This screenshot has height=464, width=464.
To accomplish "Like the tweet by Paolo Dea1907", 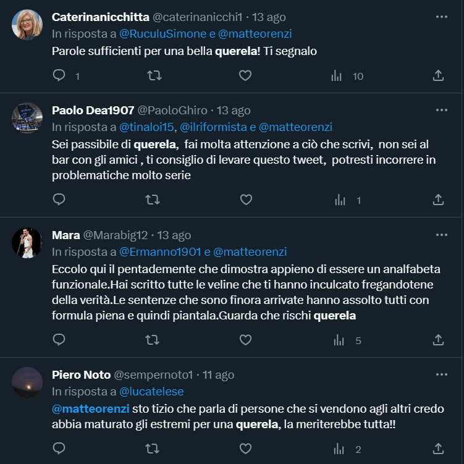I will pyautogui.click(x=245, y=200).
